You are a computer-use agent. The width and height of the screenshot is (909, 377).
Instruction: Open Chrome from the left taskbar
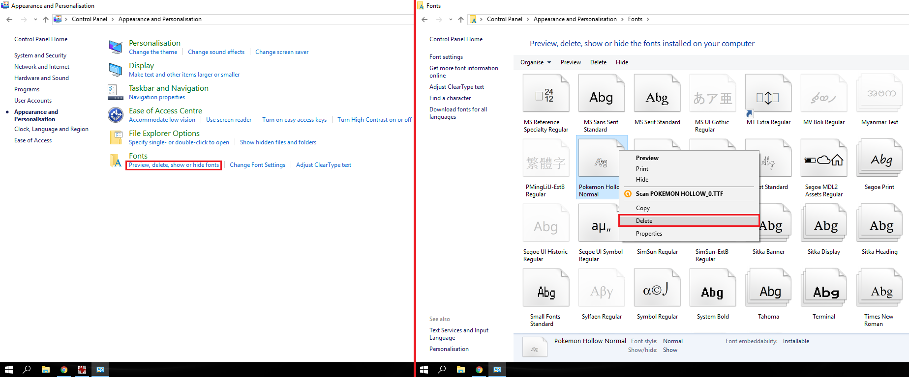(x=64, y=370)
